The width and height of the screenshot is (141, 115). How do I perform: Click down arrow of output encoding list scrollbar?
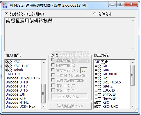[133, 106]
